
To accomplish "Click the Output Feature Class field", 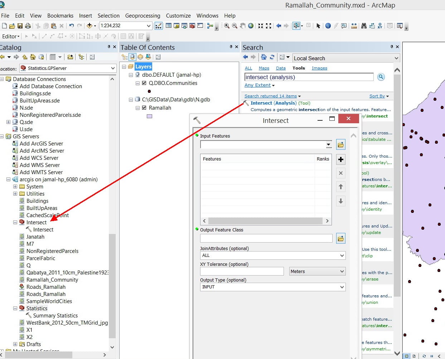I will click(266, 238).
